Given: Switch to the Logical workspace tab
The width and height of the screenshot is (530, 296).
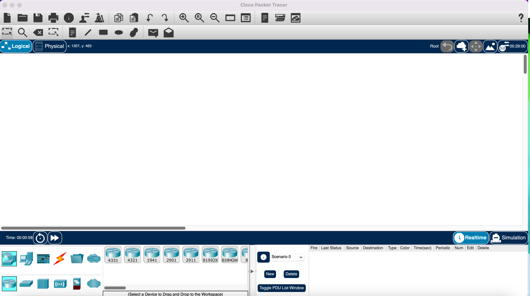Looking at the screenshot, I should pos(16,46).
